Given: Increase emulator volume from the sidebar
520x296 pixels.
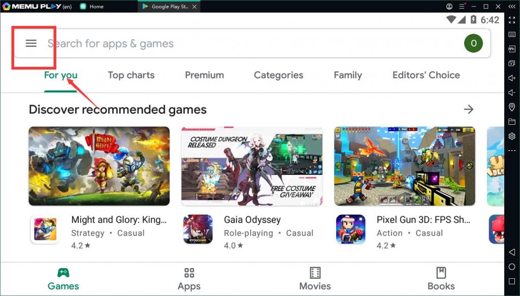Looking at the screenshot, I should 511,78.
